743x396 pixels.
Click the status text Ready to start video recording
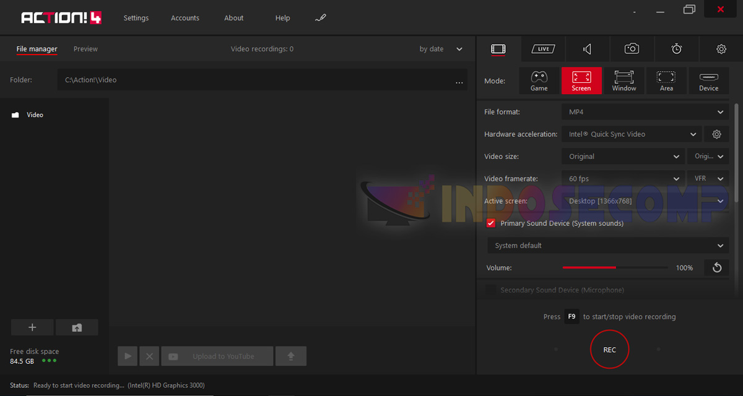tap(79, 385)
